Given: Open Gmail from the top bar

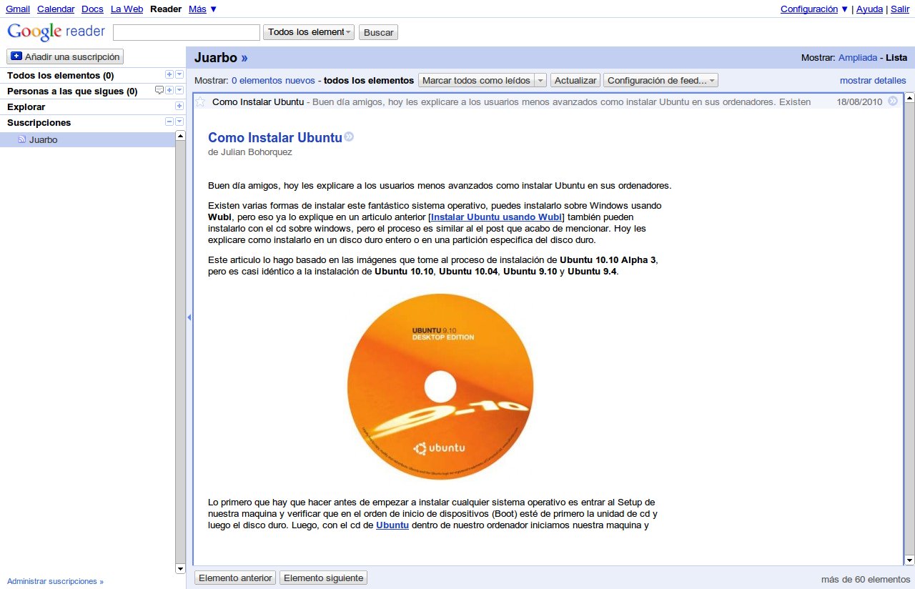Looking at the screenshot, I should click(18, 9).
